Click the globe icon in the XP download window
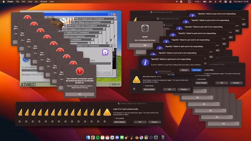 [x=25, y=60]
